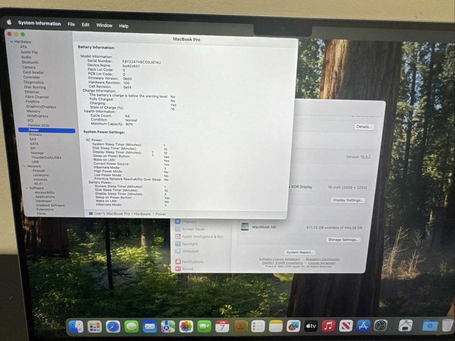The height and width of the screenshot is (341, 455).
Task: Open Freeform app in the dock
Action: click(294, 326)
